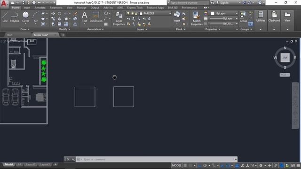The height and width of the screenshot is (169, 301).
Task: Select the Circle tool
Action: point(25,17)
